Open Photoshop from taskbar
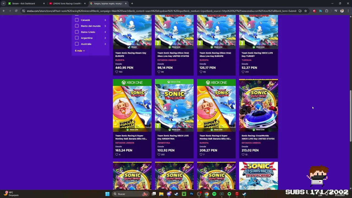This screenshot has width=352, height=198. click(x=191, y=194)
